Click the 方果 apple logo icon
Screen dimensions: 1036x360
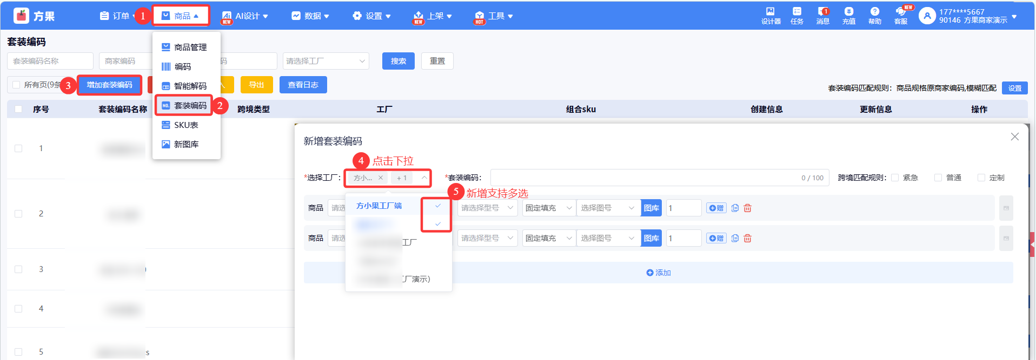tap(21, 16)
